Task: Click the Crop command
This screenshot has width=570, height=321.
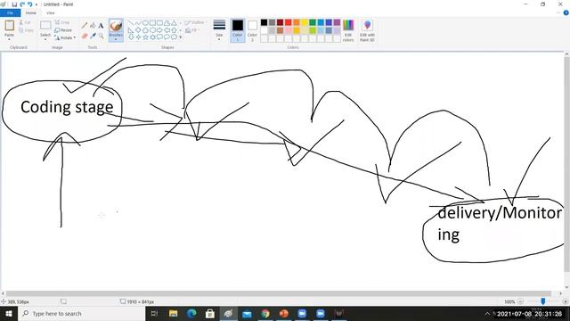Action: 61,22
